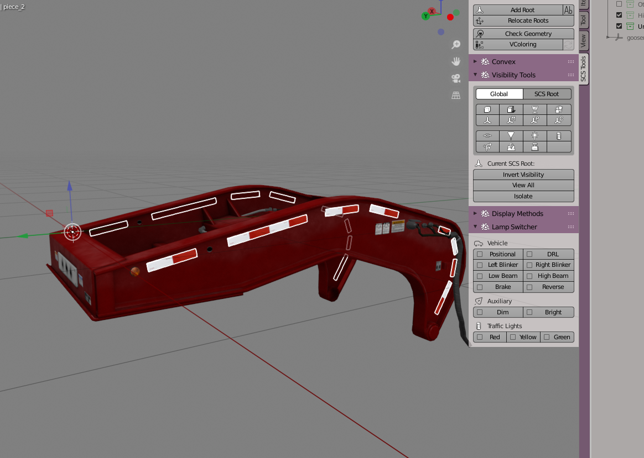Toggle glass objects visibility with the glass icon
Viewport: 644px width, 458px height.
tap(535, 109)
